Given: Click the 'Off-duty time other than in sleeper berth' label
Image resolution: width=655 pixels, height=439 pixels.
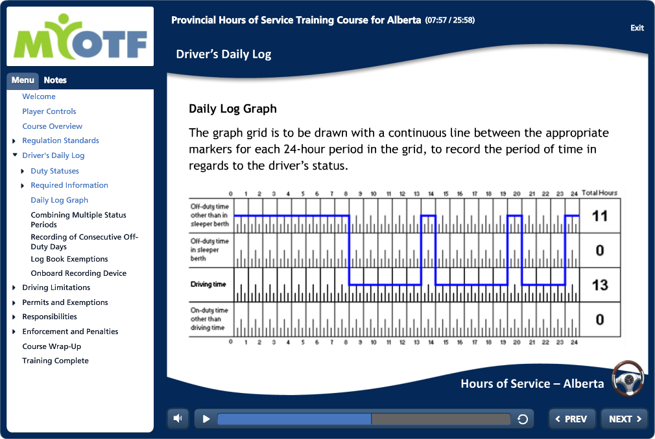Looking at the screenshot, I should (209, 215).
